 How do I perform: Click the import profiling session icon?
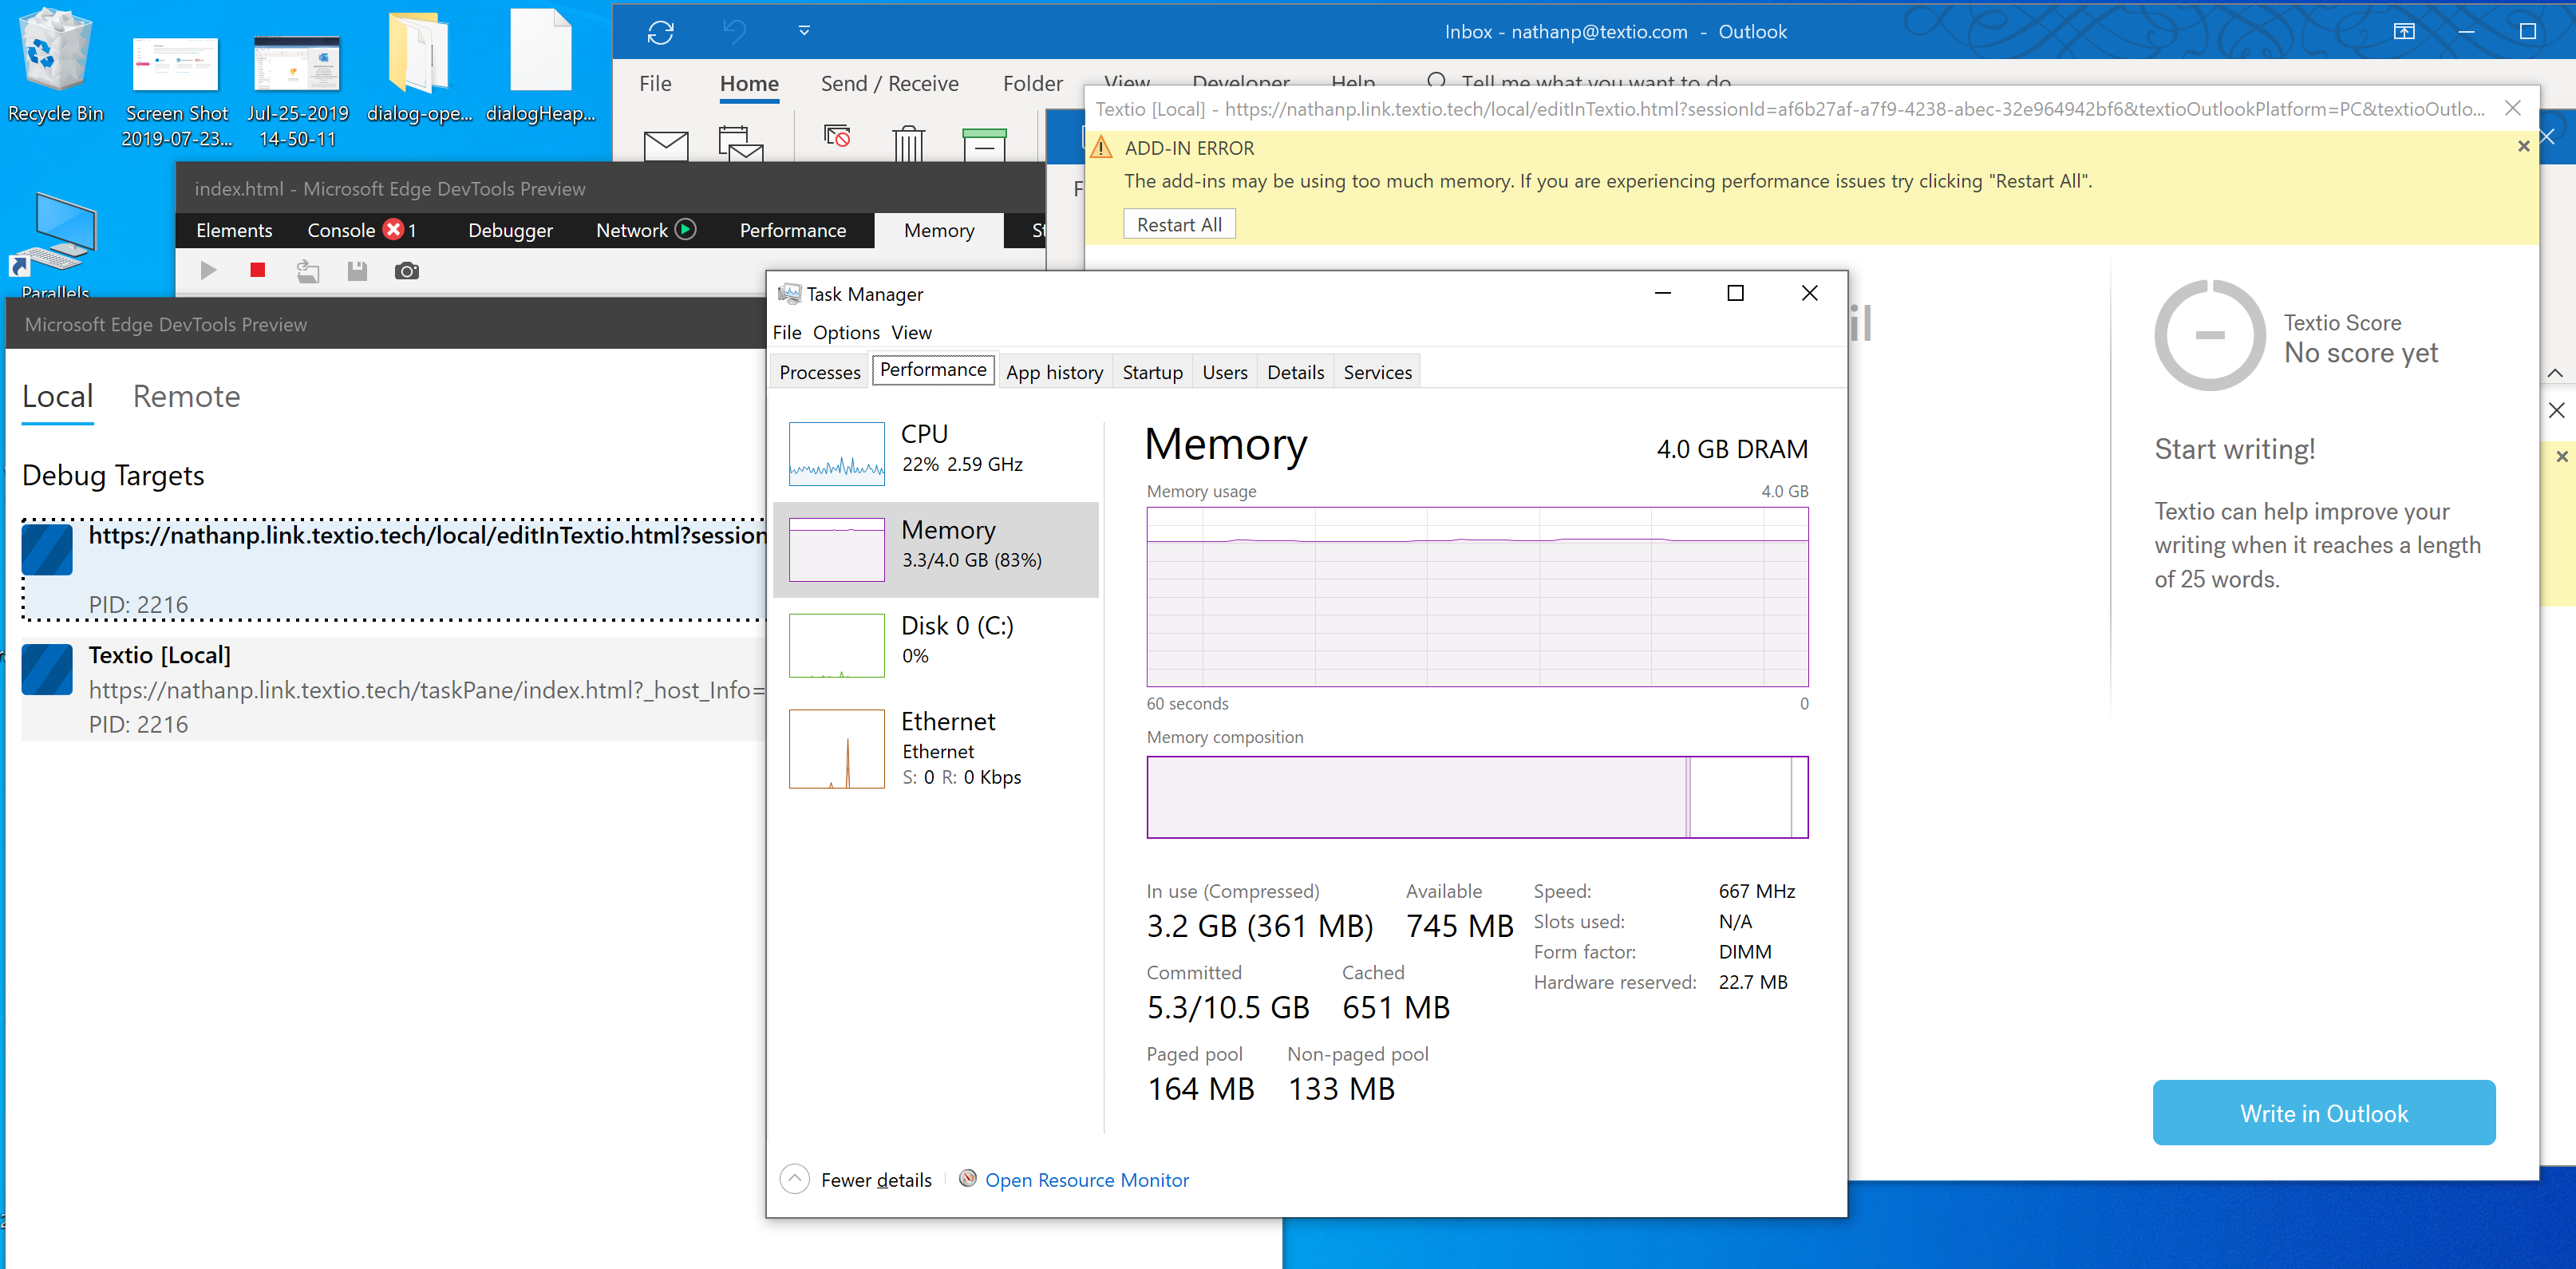308,271
